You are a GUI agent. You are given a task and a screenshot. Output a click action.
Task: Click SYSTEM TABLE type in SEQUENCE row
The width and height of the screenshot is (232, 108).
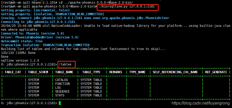(91, 92)
